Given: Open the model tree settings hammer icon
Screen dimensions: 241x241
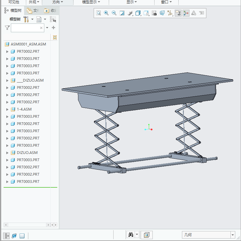Looking at the screenshot, I should pos(26,19).
